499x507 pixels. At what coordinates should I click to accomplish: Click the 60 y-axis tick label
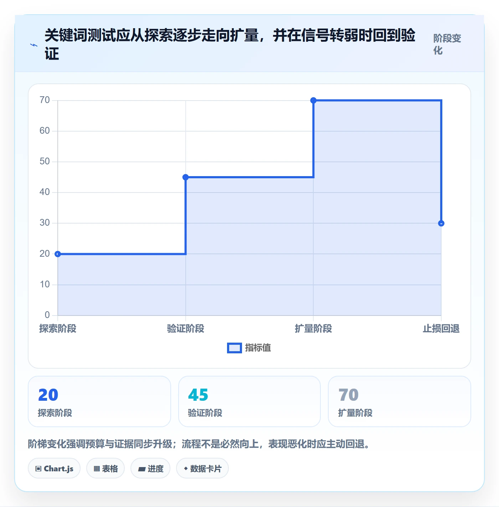click(x=45, y=130)
